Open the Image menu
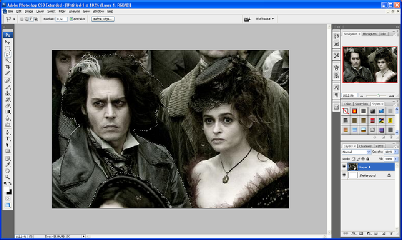402x240 pixels. point(29,11)
